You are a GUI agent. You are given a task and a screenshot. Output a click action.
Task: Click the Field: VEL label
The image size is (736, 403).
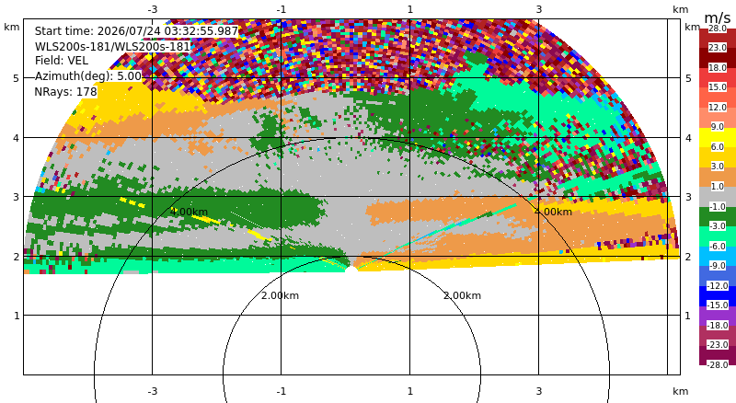pyautogui.click(x=62, y=61)
